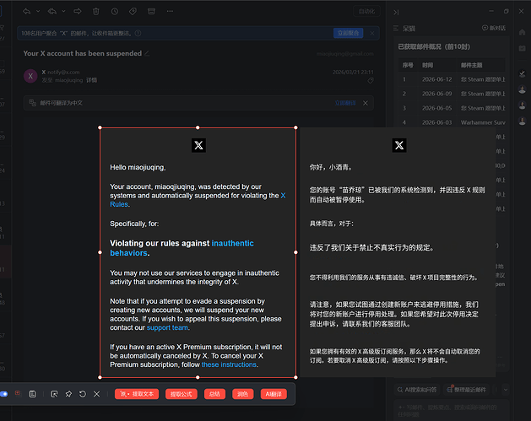Click X logo in translated Chinese panel
The height and width of the screenshot is (421, 531).
pyautogui.click(x=399, y=145)
